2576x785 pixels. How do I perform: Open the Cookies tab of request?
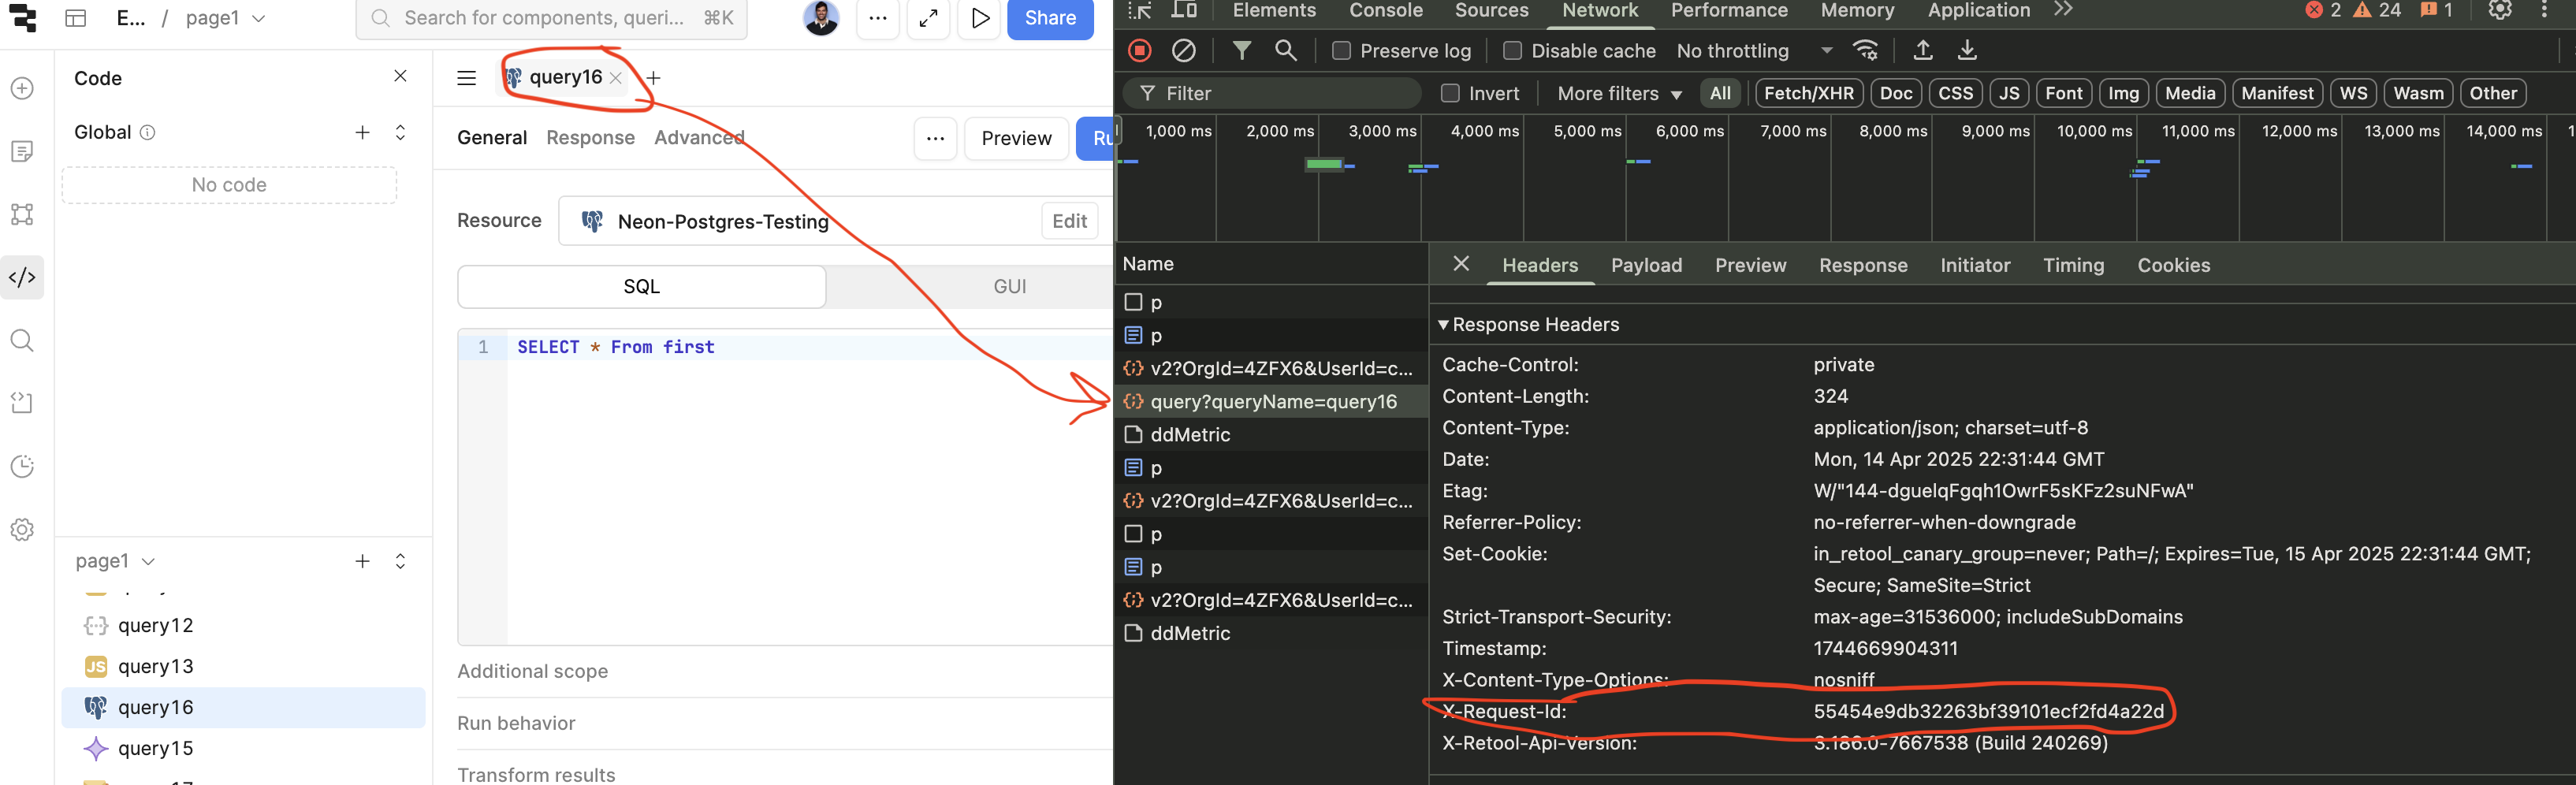point(2173,265)
